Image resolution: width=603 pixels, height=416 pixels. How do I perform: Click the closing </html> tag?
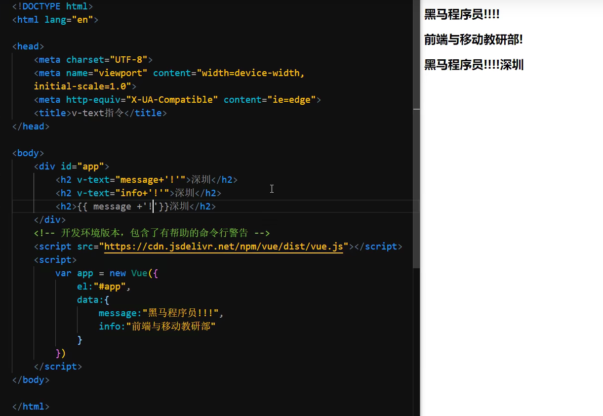(x=31, y=407)
